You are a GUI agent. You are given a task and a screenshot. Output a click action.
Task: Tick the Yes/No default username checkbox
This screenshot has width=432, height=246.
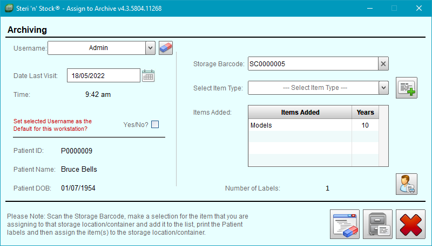tap(155, 124)
